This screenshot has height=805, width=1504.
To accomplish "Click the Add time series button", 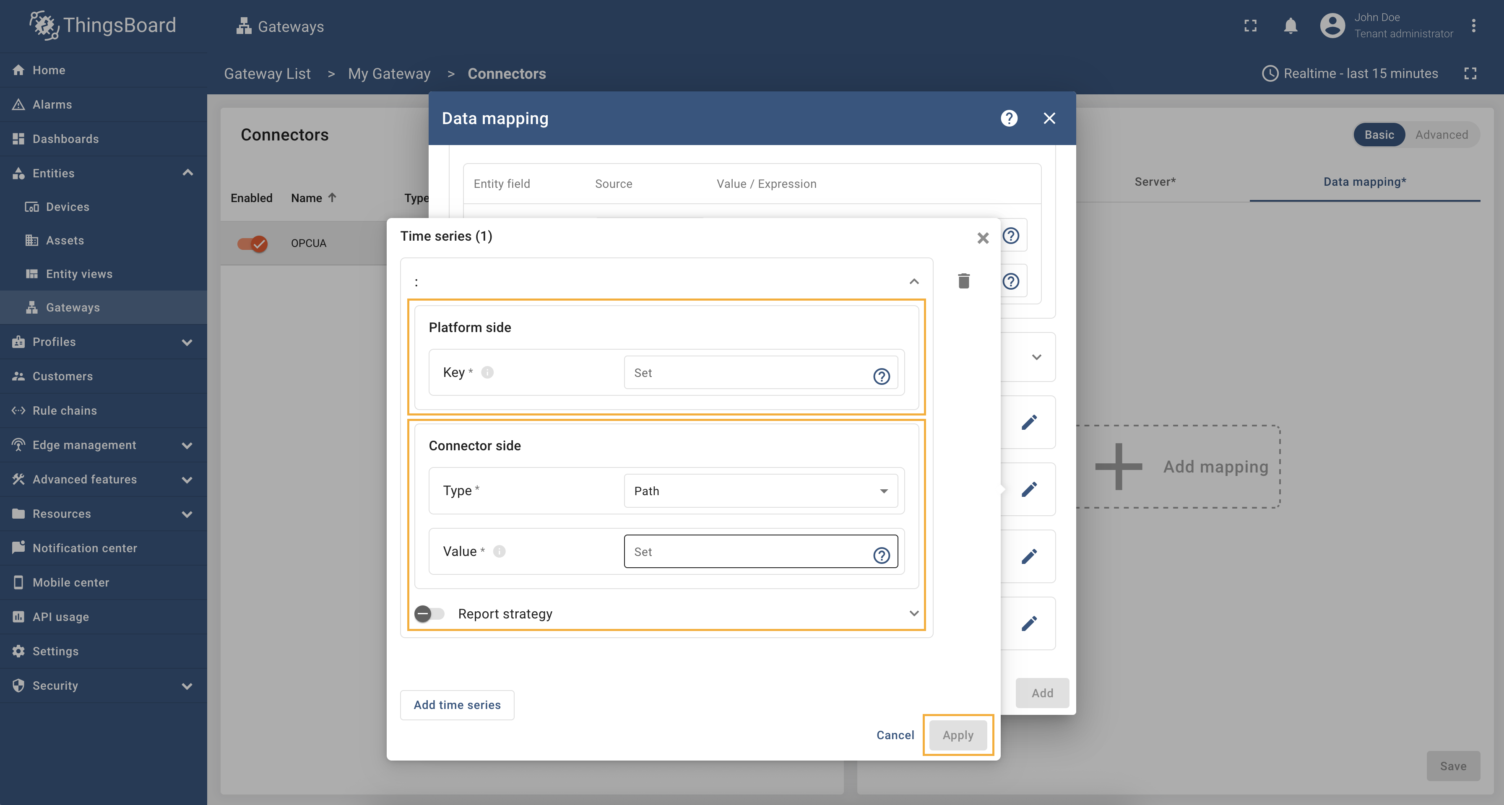I will point(457,705).
